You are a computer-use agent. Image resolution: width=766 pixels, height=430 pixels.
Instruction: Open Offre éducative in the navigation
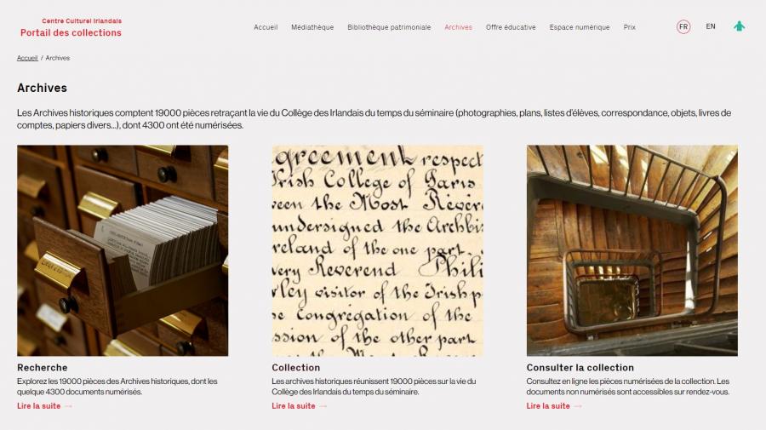coord(511,27)
